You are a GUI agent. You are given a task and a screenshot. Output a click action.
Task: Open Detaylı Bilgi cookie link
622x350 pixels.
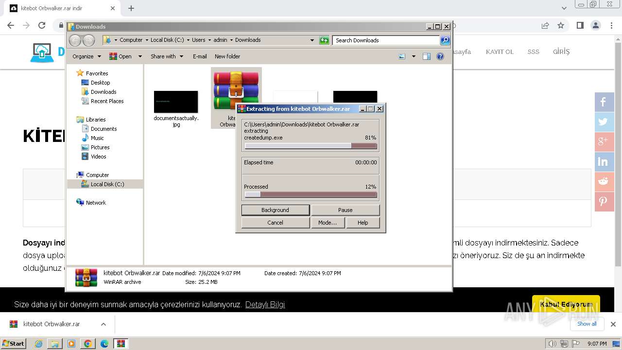265,305
